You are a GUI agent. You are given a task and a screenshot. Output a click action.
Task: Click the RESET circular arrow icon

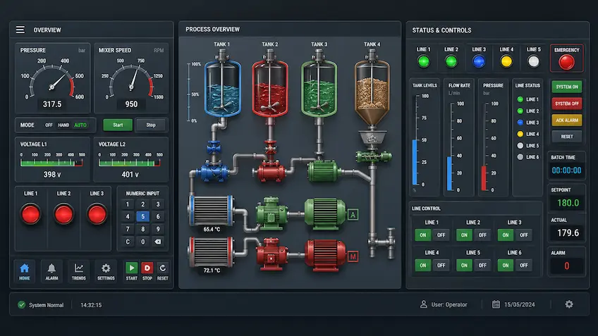coord(162,268)
